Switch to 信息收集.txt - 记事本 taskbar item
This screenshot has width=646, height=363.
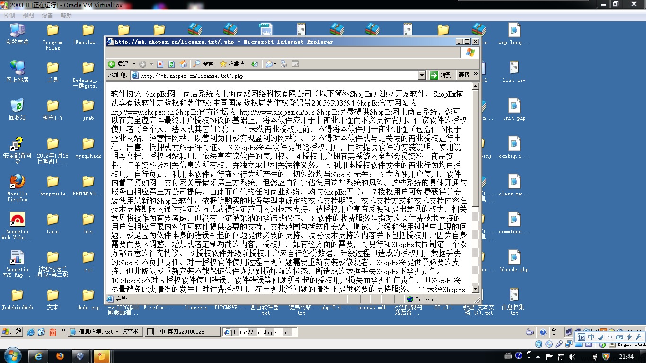pyautogui.click(x=105, y=332)
